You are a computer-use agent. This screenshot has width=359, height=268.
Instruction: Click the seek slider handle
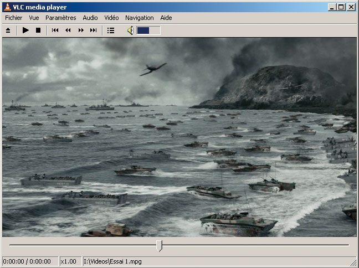(x=160, y=245)
